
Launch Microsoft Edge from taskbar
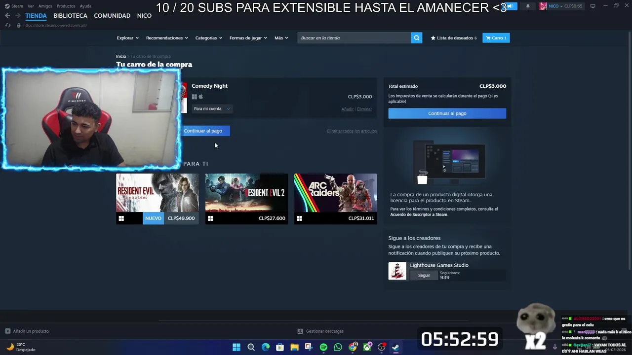click(266, 347)
